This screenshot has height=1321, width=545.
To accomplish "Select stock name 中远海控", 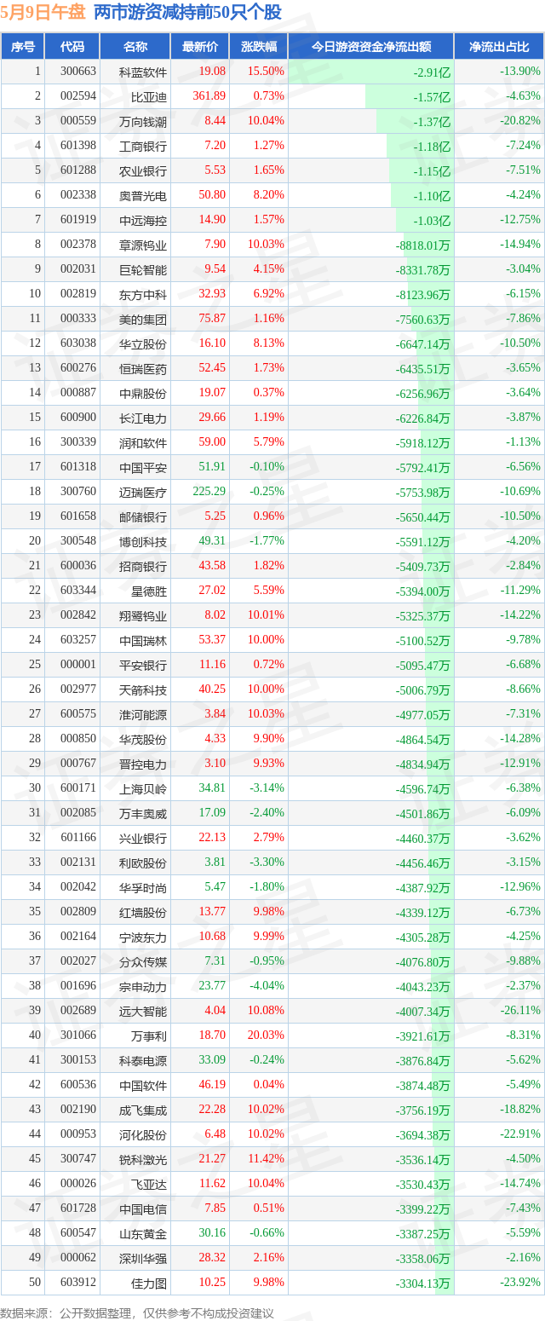I will pos(143,220).
